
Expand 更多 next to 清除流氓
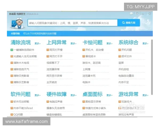37,43
